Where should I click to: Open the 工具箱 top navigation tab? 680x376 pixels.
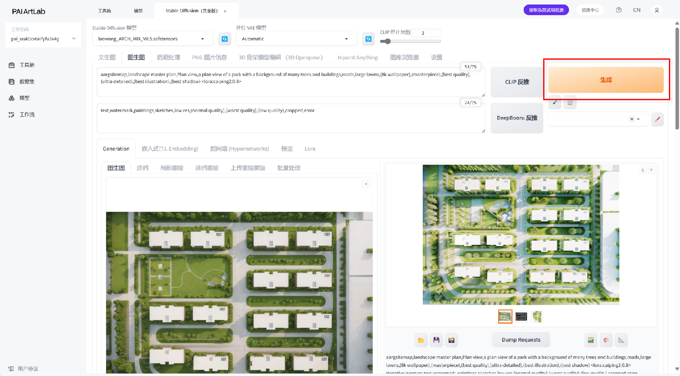104,11
